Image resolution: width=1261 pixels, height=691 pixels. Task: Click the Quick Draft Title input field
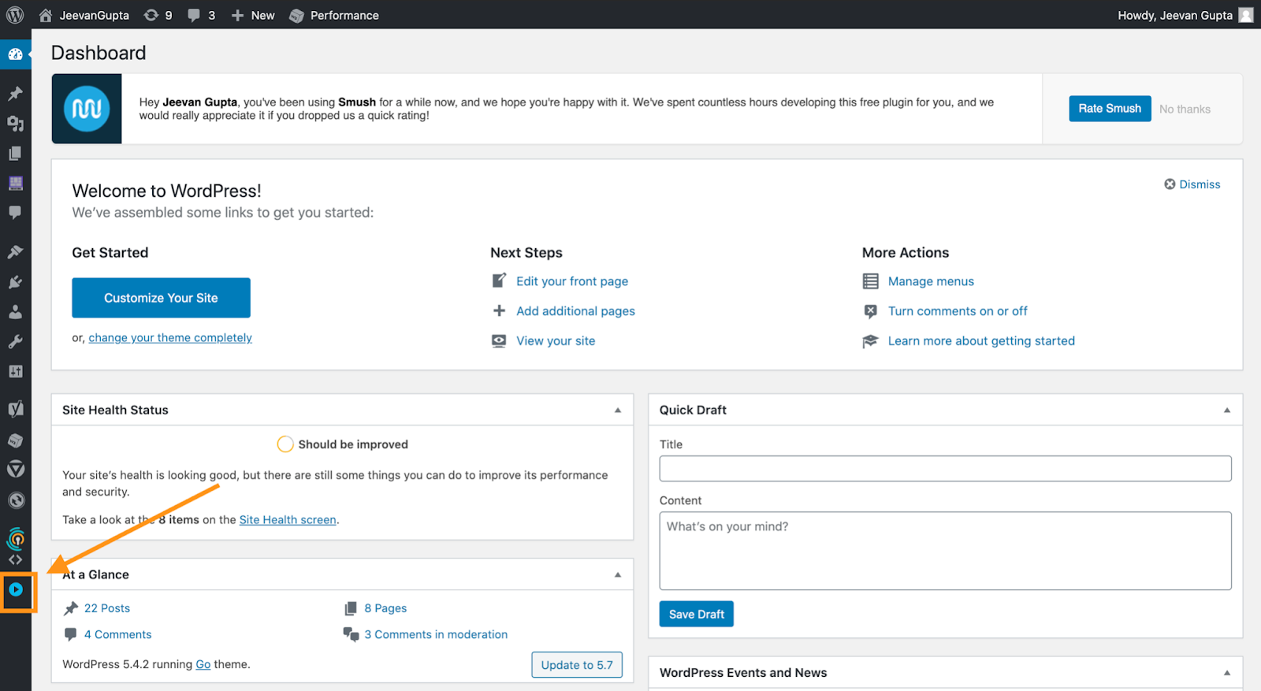tap(945, 469)
